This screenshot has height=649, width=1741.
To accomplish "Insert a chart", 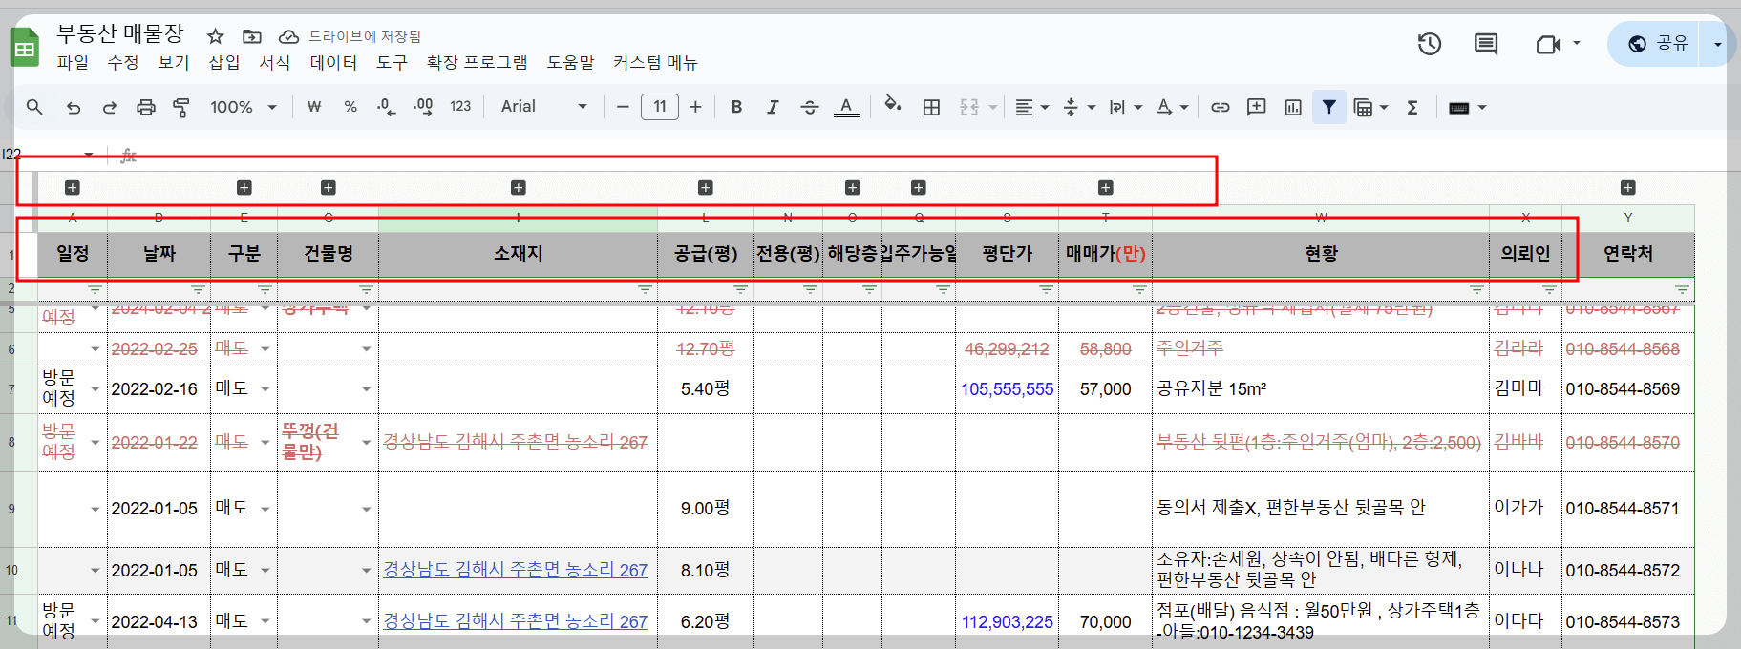I will (x=1293, y=107).
